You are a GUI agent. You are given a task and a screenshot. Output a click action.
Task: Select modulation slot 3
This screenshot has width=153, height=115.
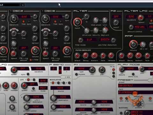64,83
